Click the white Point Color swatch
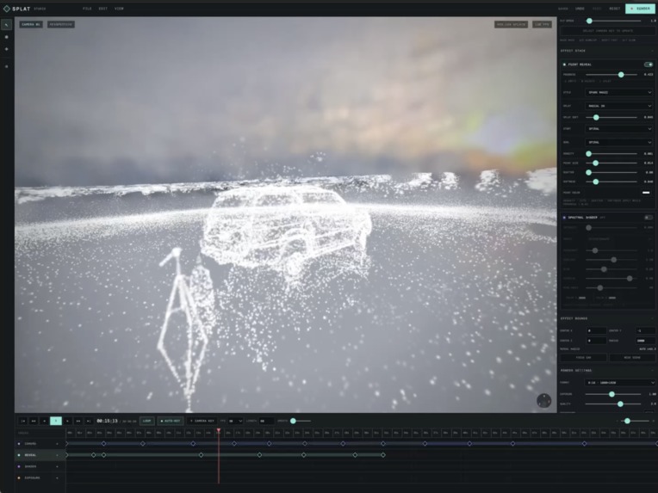This screenshot has width=658, height=493. point(646,193)
